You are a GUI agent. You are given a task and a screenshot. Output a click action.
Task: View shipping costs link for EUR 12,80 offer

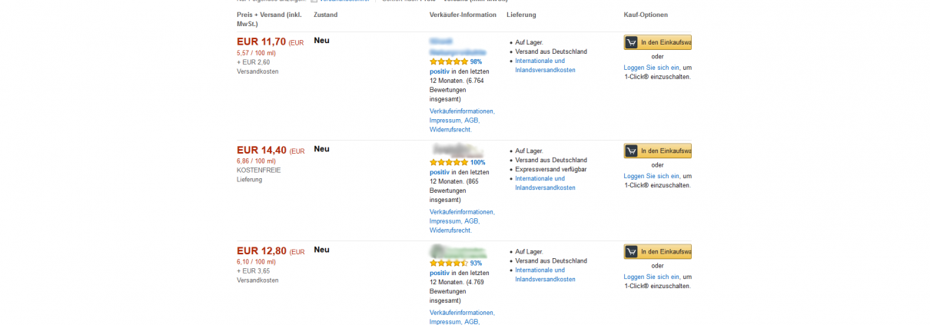point(545,275)
